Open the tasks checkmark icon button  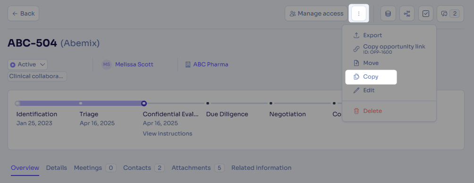pos(426,14)
